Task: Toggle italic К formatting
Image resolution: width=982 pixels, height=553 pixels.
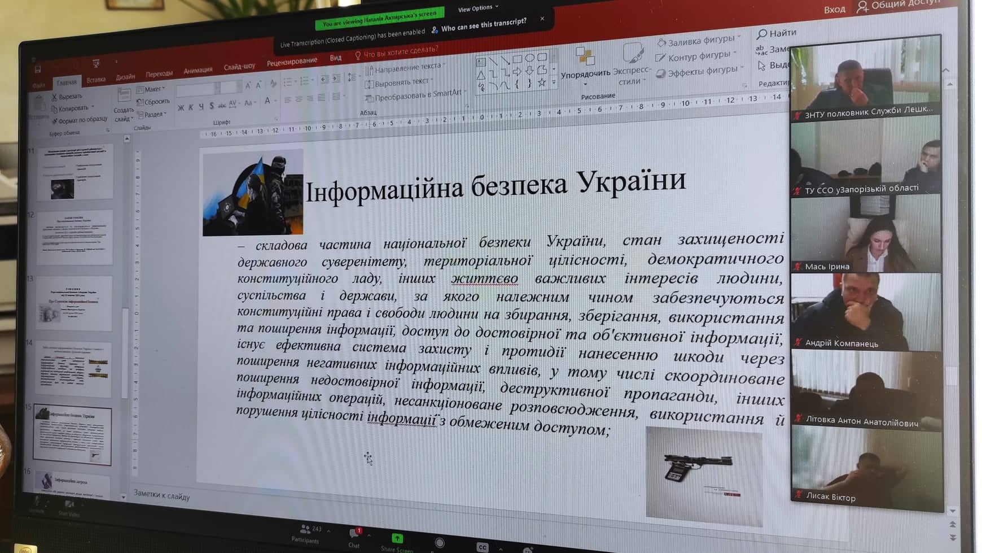Action: [x=191, y=107]
